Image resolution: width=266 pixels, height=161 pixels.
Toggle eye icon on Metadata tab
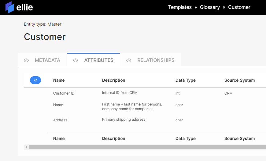point(26,60)
